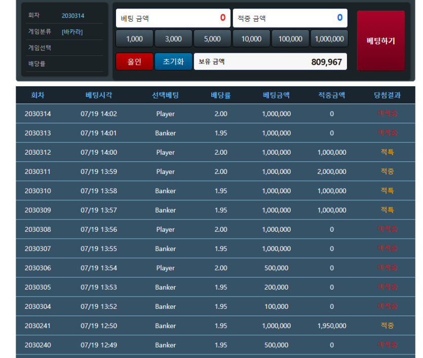Select the 2030241 row with 1,950,000 payout
Screen dimensions: 423x358
215,326
